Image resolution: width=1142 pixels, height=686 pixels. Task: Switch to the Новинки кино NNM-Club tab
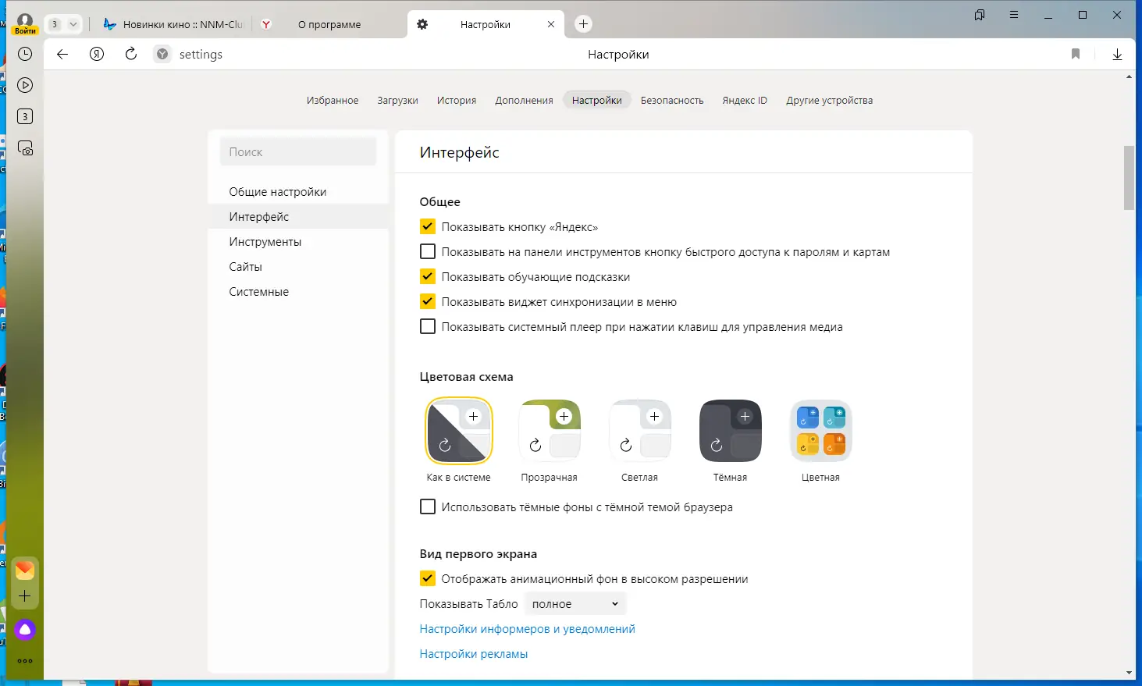click(x=174, y=24)
